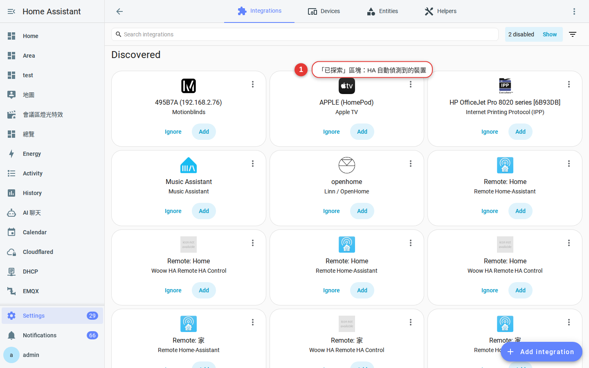
Task: Add the Motionblinds 495B7A device
Action: click(204, 132)
